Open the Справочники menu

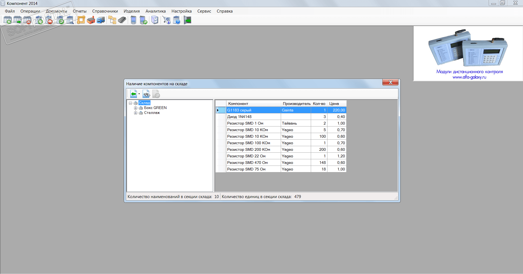(x=105, y=11)
